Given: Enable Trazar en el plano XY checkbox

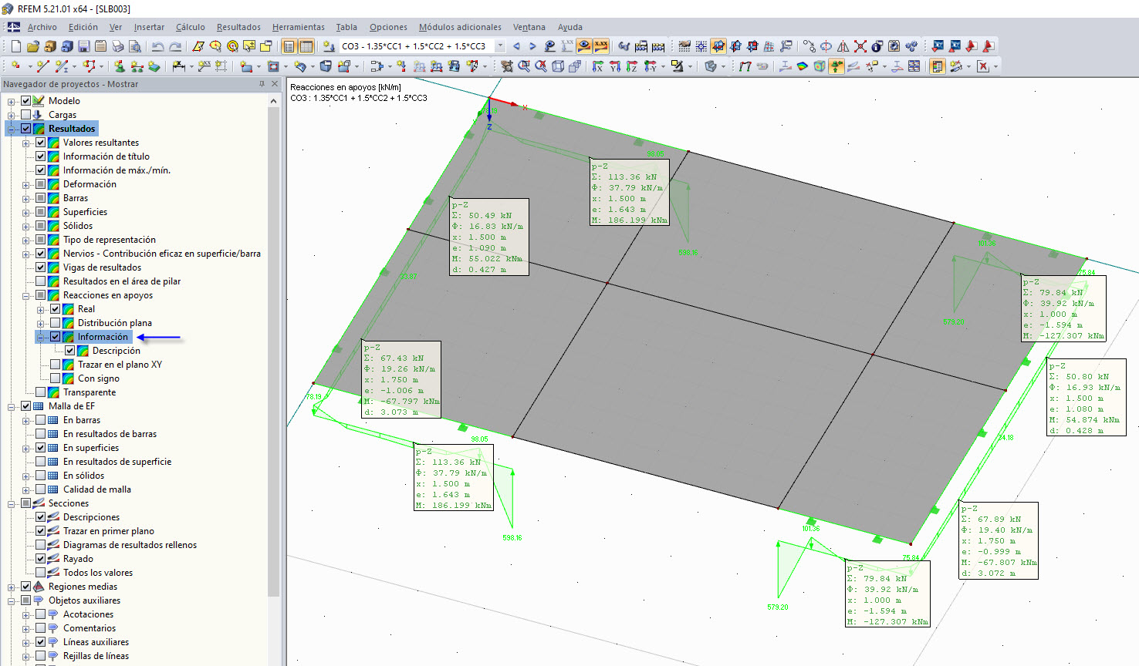Looking at the screenshot, I should click(x=56, y=365).
